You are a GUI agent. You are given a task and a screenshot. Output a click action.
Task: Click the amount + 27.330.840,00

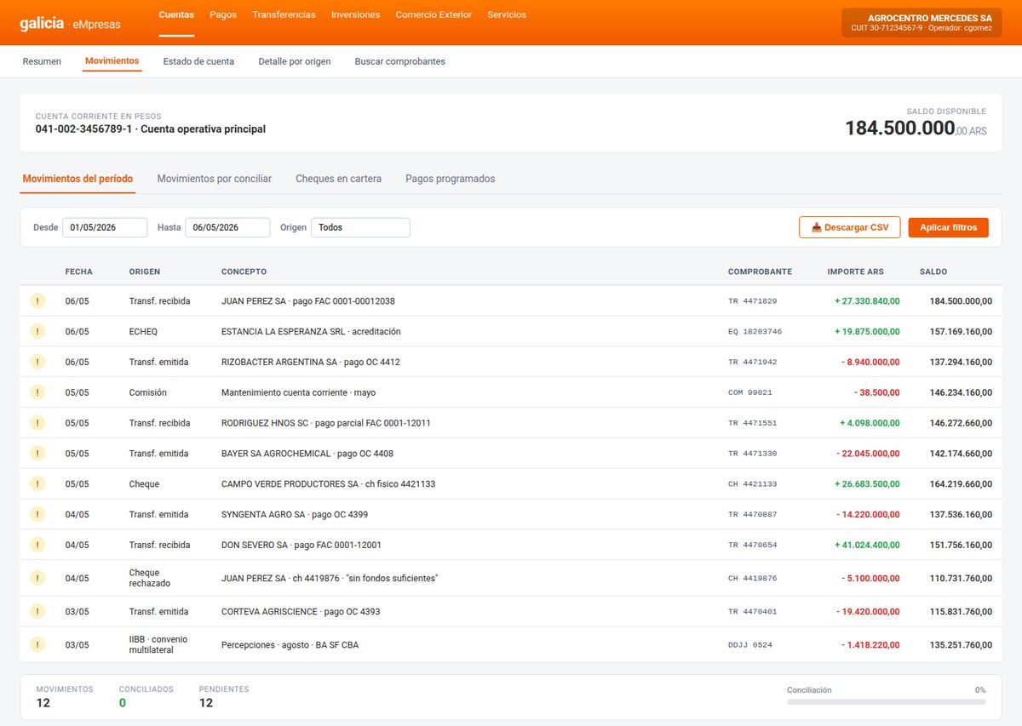pos(867,301)
